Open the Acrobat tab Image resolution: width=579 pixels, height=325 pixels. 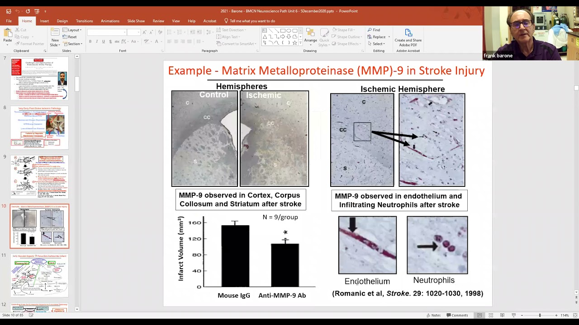[209, 21]
